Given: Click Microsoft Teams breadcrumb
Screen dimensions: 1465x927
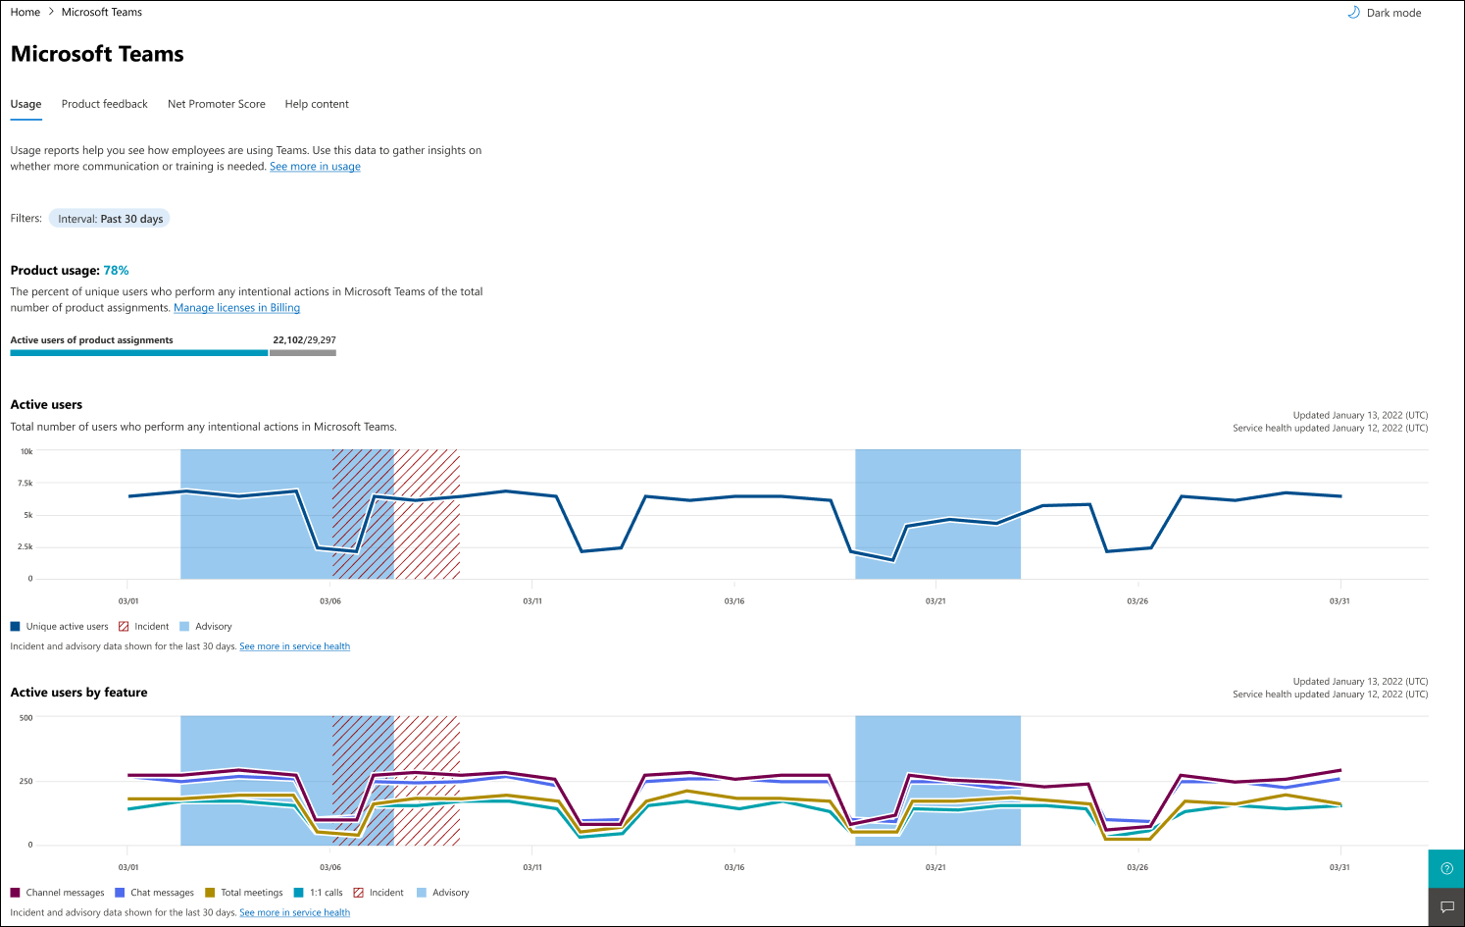Looking at the screenshot, I should 102,12.
